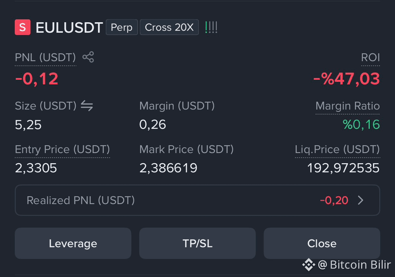Close the EULUSDT position
Image resolution: width=395 pixels, height=277 pixels.
(322, 243)
